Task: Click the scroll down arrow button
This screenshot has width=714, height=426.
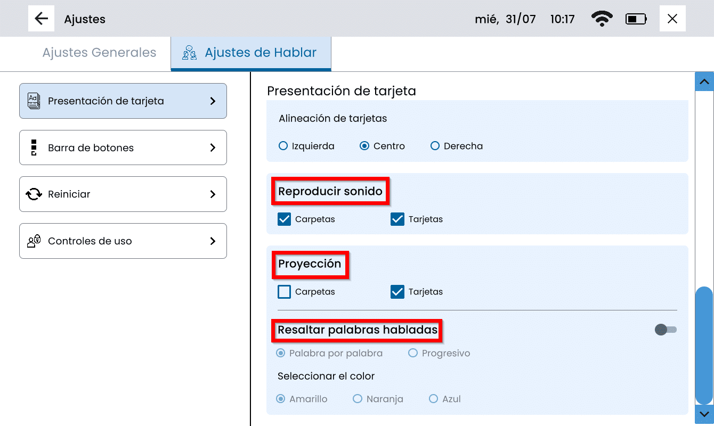Action: point(704,414)
